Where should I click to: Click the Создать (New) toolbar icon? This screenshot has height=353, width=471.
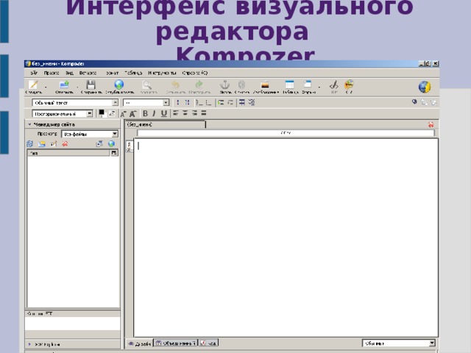pos(33,85)
